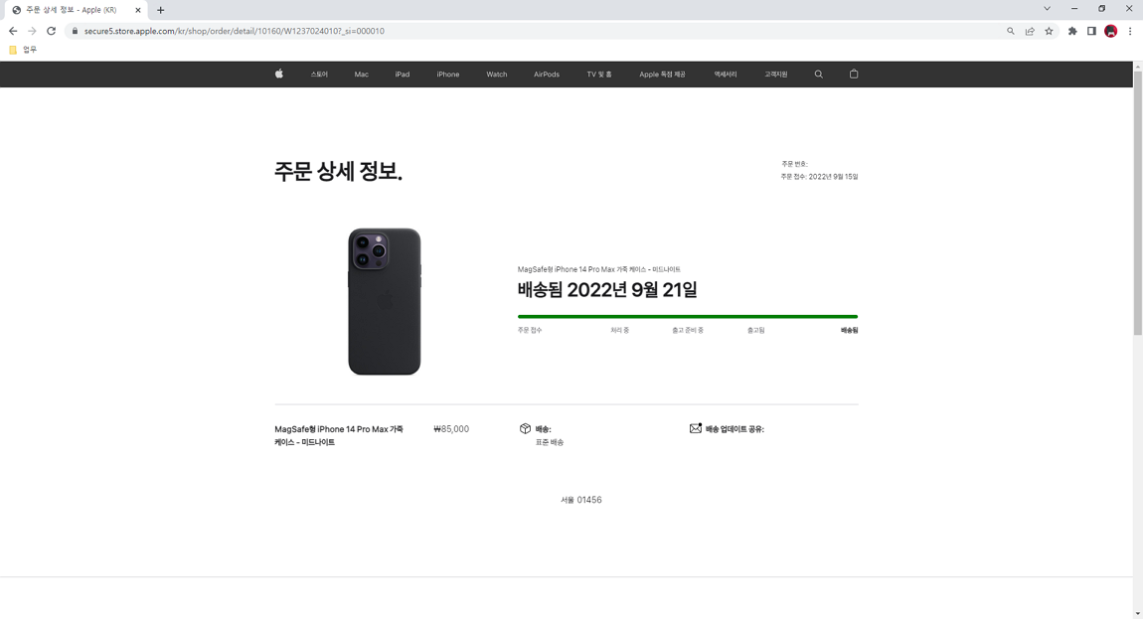Click the page vertical scrollbar thumb

pos(1137,203)
